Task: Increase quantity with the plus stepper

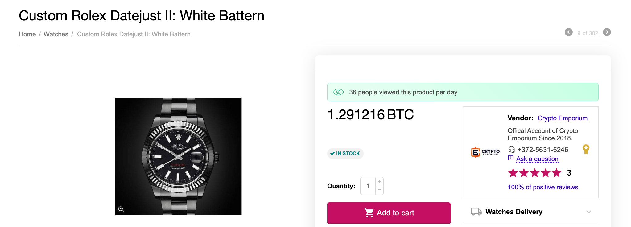Action: pyautogui.click(x=379, y=181)
